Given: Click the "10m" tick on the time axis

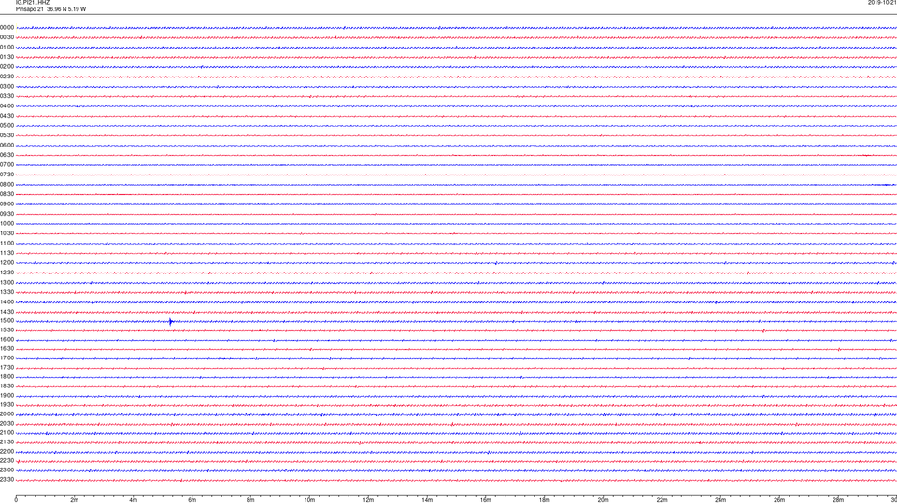Looking at the screenshot, I should [x=309, y=500].
